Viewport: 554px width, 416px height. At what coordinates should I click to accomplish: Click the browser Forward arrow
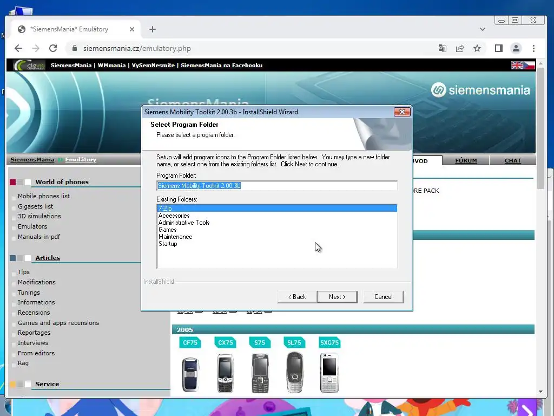pyautogui.click(x=36, y=48)
